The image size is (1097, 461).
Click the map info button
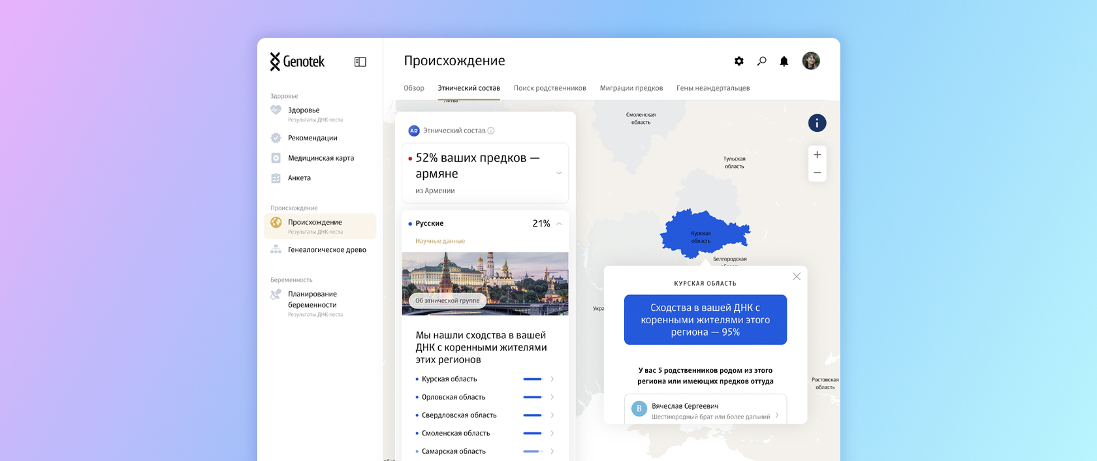[817, 123]
